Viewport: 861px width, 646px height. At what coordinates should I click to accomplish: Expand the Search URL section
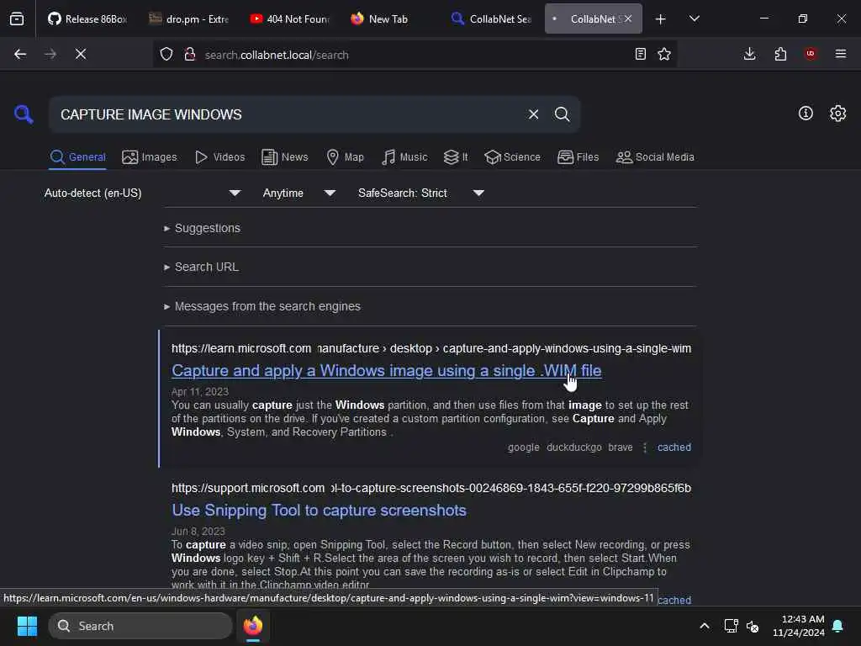point(201,267)
